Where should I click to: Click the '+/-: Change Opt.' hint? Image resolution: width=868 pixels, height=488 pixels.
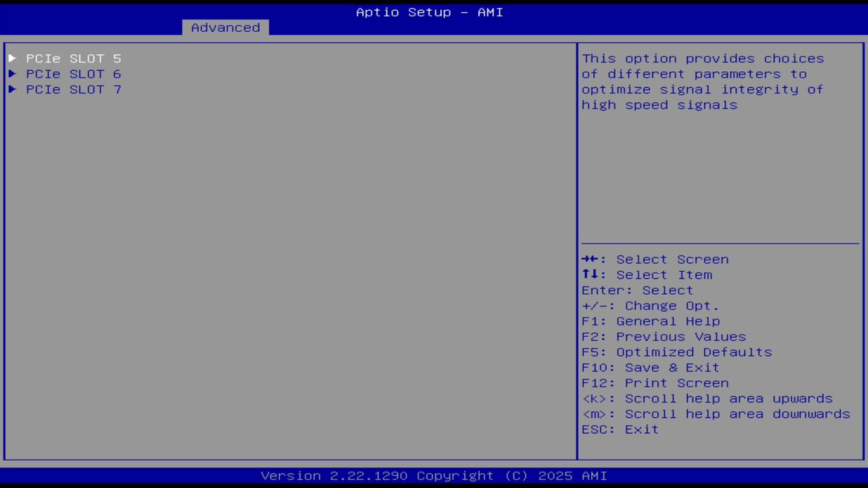tap(651, 306)
